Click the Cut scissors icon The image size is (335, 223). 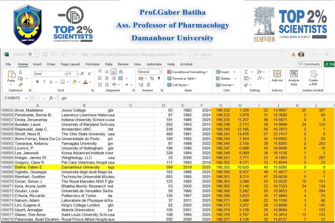pyautogui.click(x=20, y=72)
